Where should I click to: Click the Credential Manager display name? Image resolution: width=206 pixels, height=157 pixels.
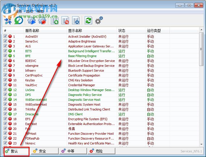coord(82,85)
